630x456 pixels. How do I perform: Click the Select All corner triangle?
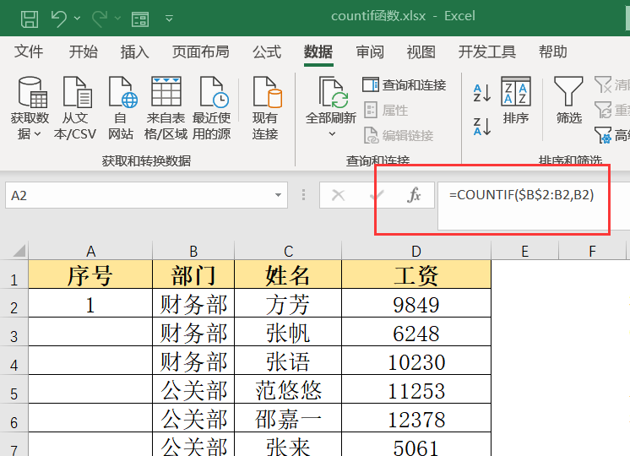click(19, 251)
